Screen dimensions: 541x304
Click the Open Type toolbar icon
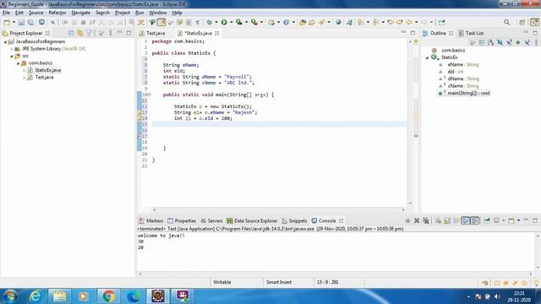[x=303, y=23]
